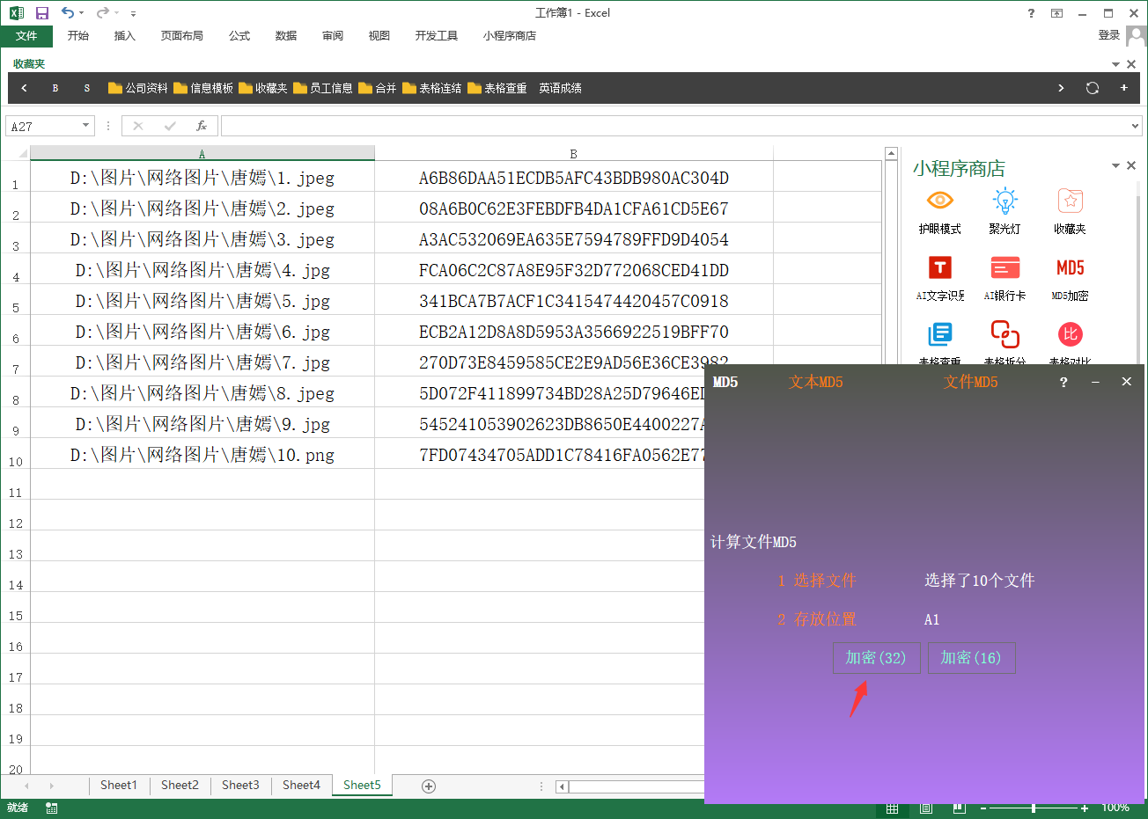Click the macro recording status bar icon

coord(52,808)
